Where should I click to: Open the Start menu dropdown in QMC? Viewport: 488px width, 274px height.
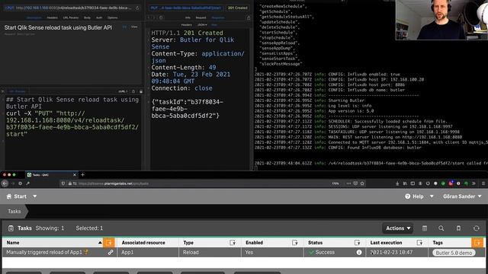34,196
